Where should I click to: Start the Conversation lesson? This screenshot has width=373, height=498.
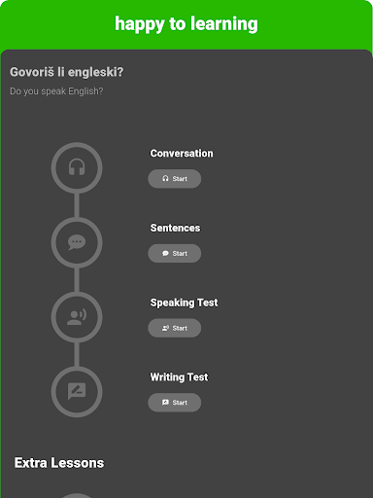pos(175,179)
